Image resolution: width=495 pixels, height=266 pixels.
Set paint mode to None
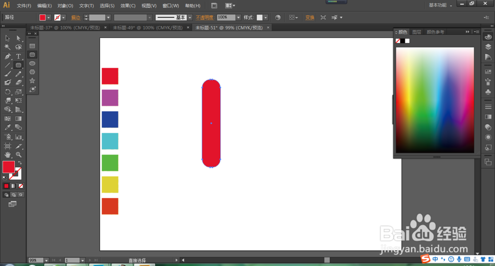21,186
